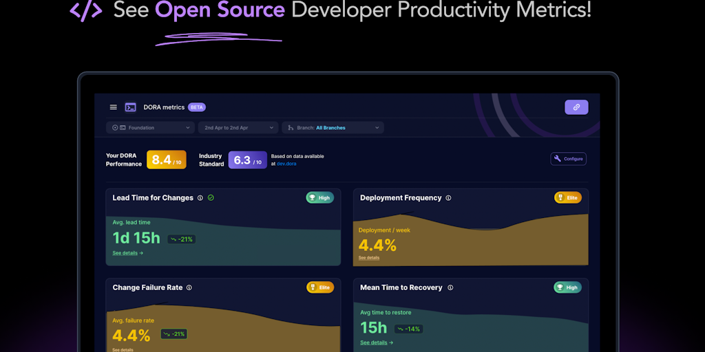Click info icon beside Deployment Frequency

click(x=448, y=198)
